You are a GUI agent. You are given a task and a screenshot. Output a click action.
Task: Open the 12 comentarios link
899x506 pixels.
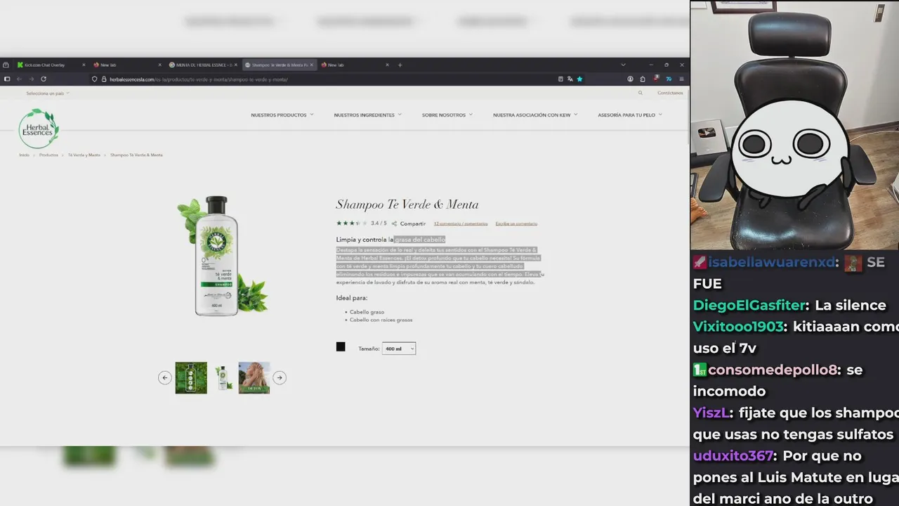click(461, 223)
